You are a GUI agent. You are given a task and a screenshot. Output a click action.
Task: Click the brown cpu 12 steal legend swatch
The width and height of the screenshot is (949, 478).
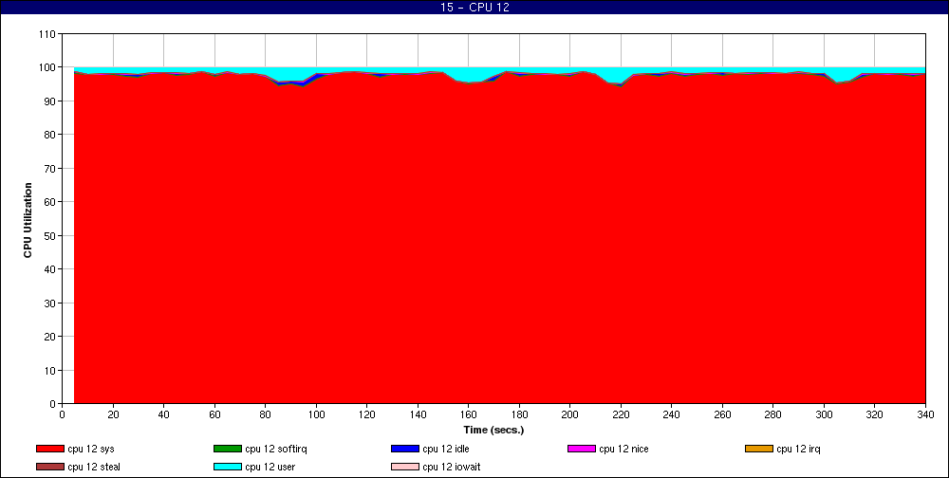pyautogui.click(x=50, y=468)
